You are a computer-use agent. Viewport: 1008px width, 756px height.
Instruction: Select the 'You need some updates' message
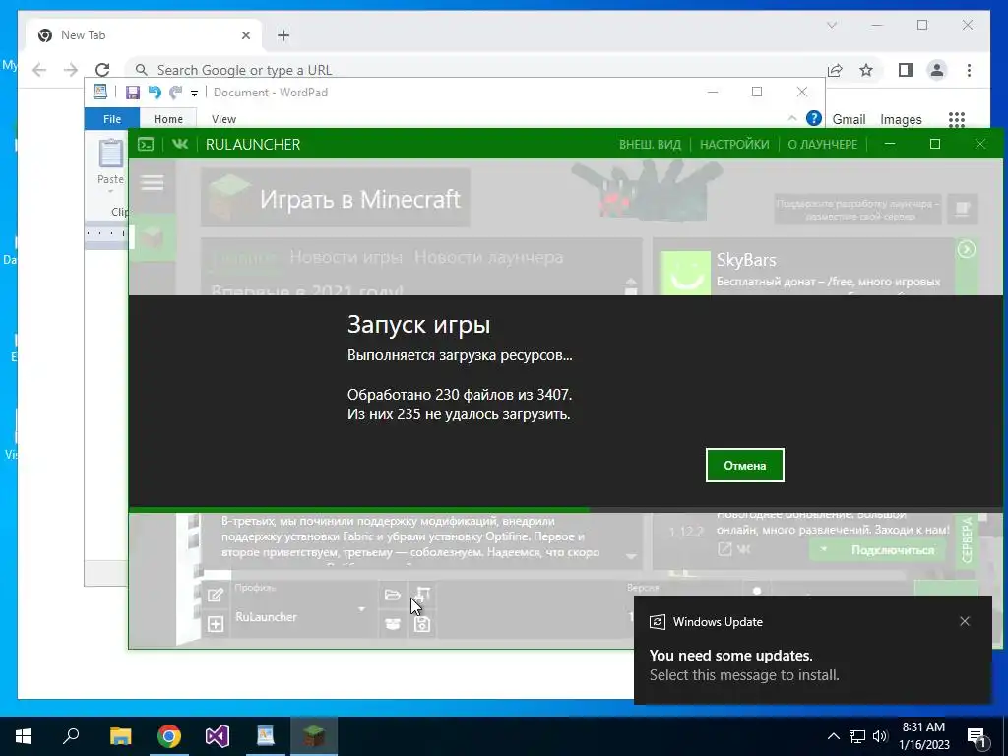[731, 655]
